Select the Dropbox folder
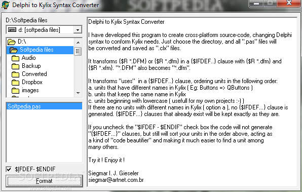Image resolution: width=302 pixels, height=192 pixels. [x=32, y=82]
